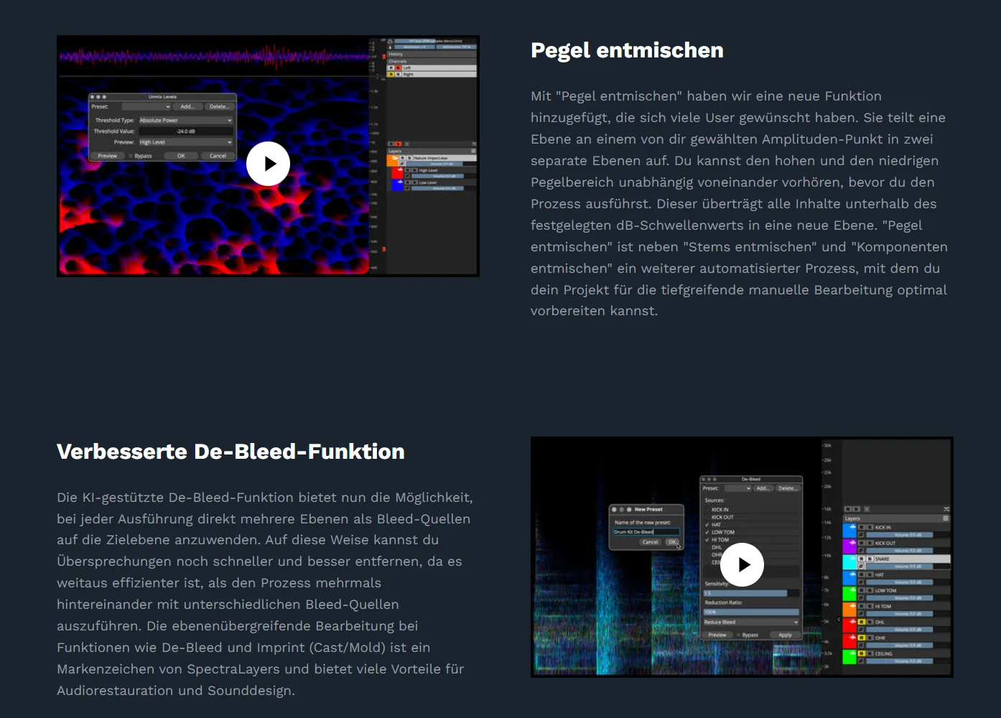This screenshot has height=718, width=1001.
Task: Click the paragraph starting "Die KI-gestützte De-Bleed-Funktion"
Action: click(x=265, y=594)
